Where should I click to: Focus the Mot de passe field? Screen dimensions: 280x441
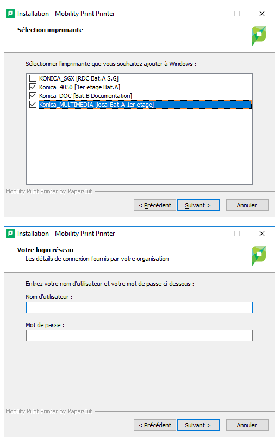[x=139, y=335]
